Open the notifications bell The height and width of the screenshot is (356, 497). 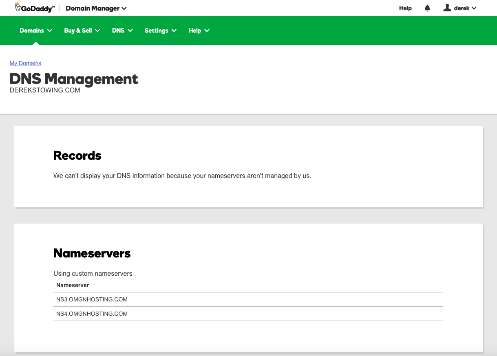click(x=427, y=8)
